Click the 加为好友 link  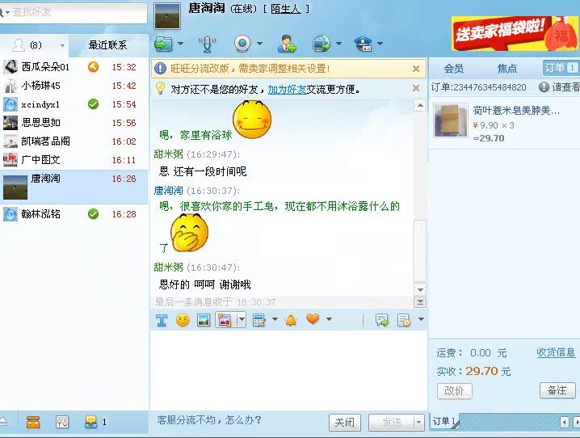click(x=287, y=90)
